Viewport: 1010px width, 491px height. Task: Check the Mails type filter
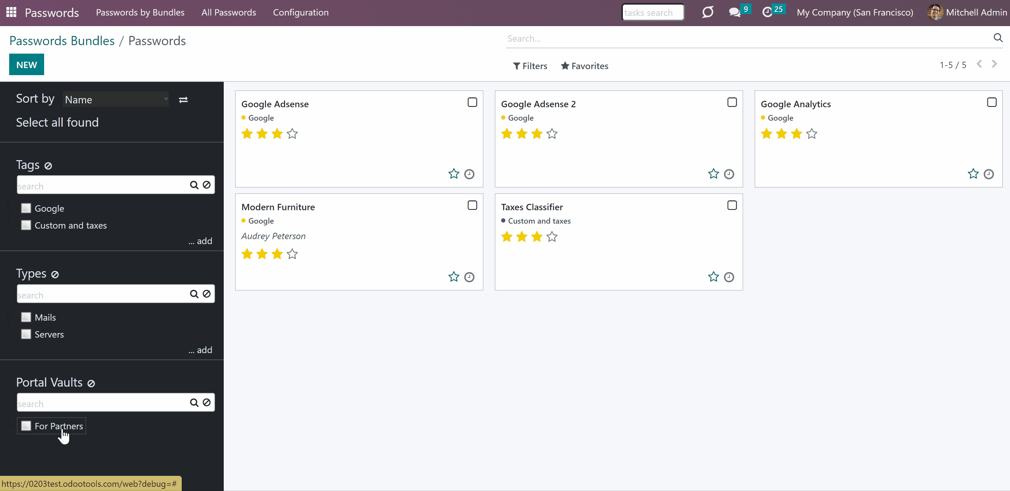[26, 317]
